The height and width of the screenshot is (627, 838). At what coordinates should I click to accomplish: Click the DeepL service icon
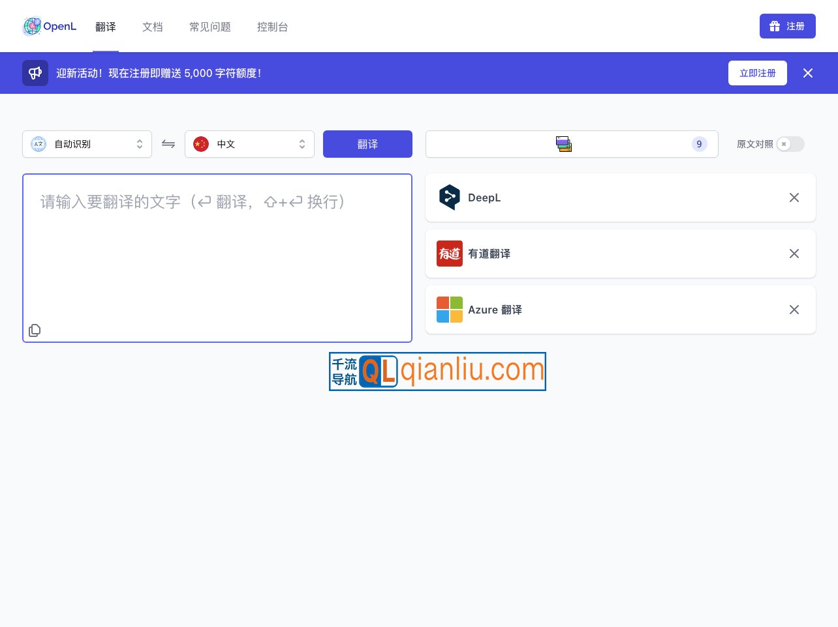(x=450, y=197)
